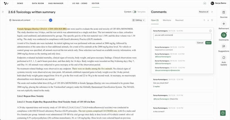Screen dimensions: 230x120
Task: Open the Editing mode dropdown
Action: click(139, 20)
